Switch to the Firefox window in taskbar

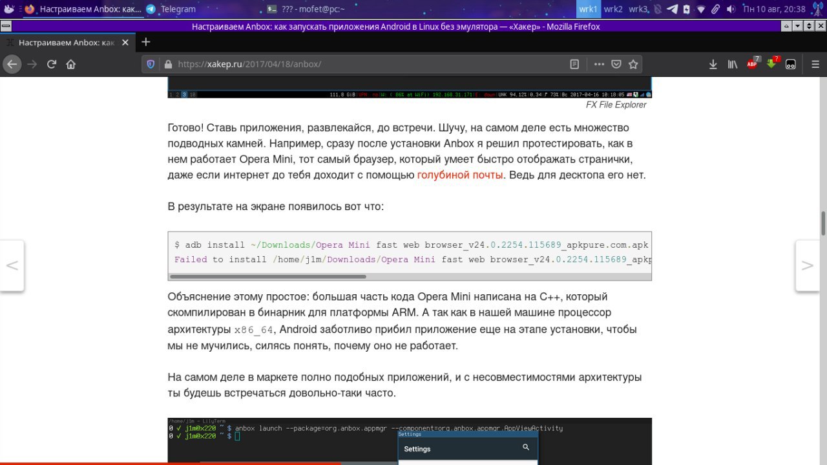pyautogui.click(x=83, y=9)
